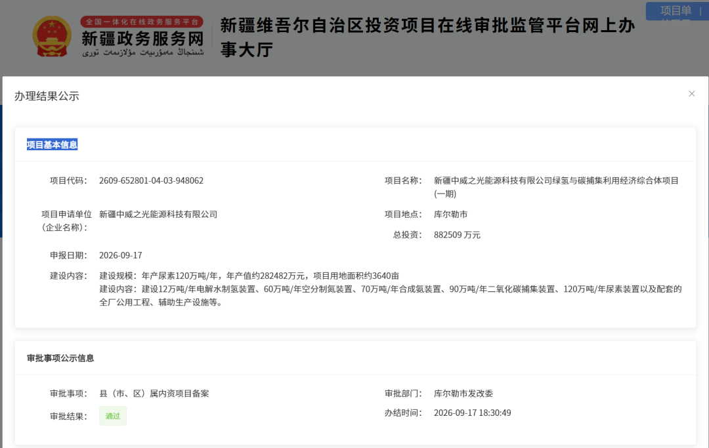Click project location 库尔勒市
Screen dimensions: 709x448
pos(450,214)
